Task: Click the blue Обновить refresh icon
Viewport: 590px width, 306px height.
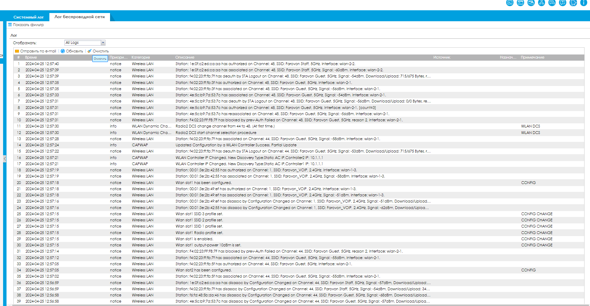Action: 63,51
